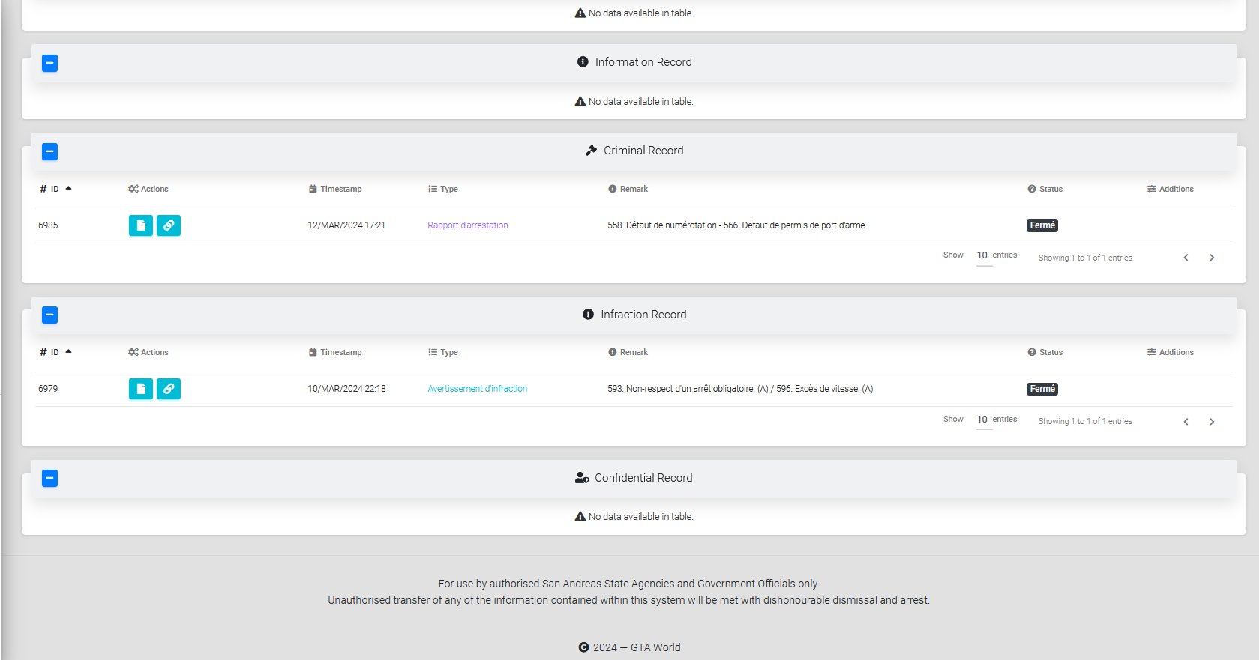Image resolution: width=1259 pixels, height=660 pixels.
Task: Sort Infraction Record table by ID
Action: [55, 352]
